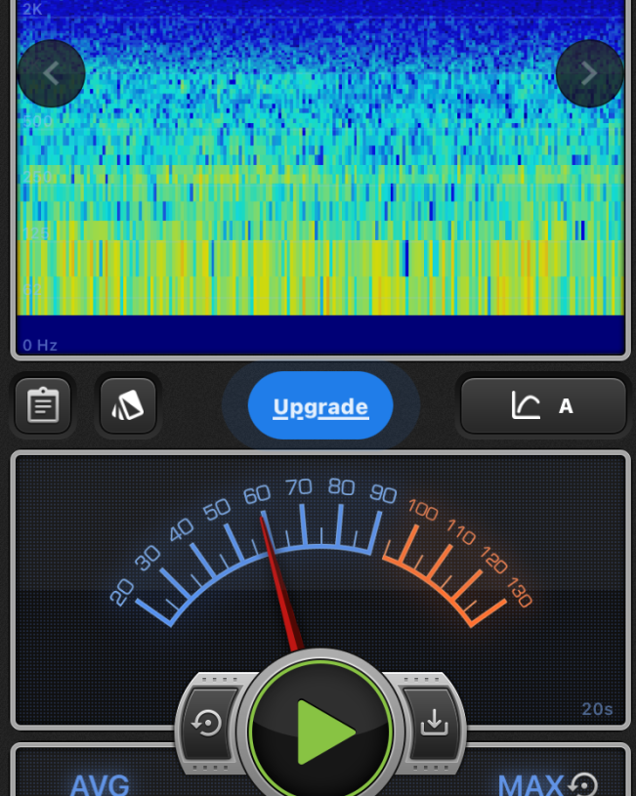Start measuring with the green play button

(320, 731)
